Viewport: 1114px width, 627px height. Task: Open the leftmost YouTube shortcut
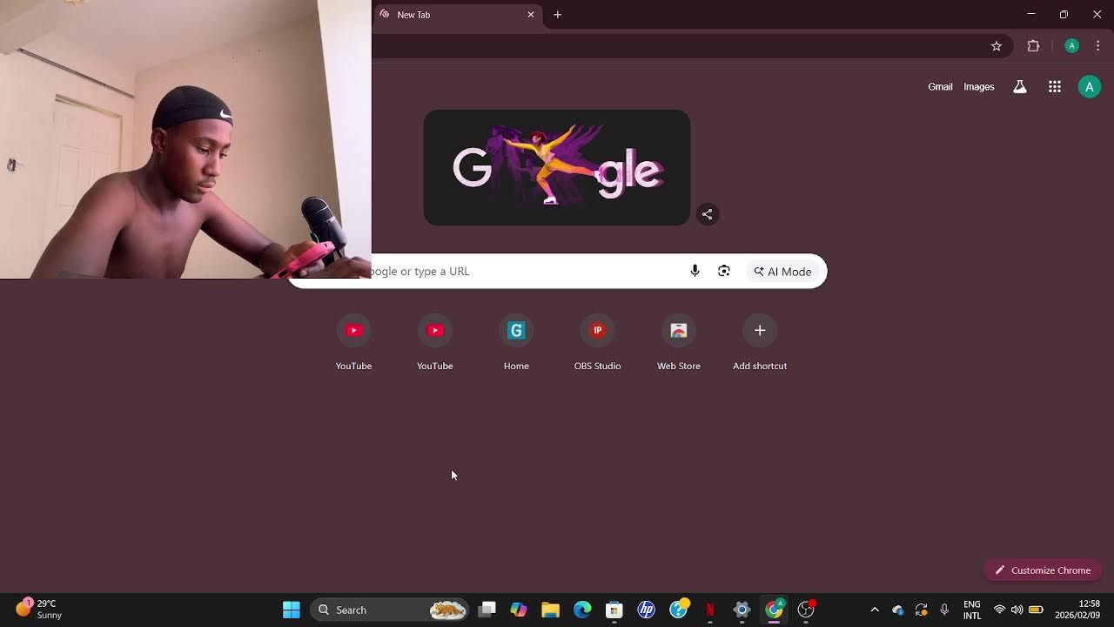click(x=354, y=341)
